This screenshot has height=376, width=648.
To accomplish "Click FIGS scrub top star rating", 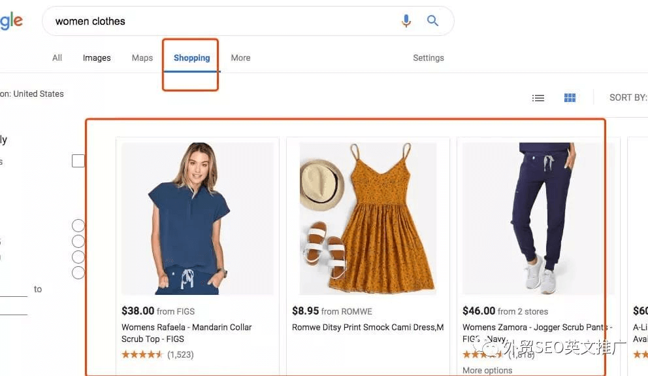I will tap(142, 354).
